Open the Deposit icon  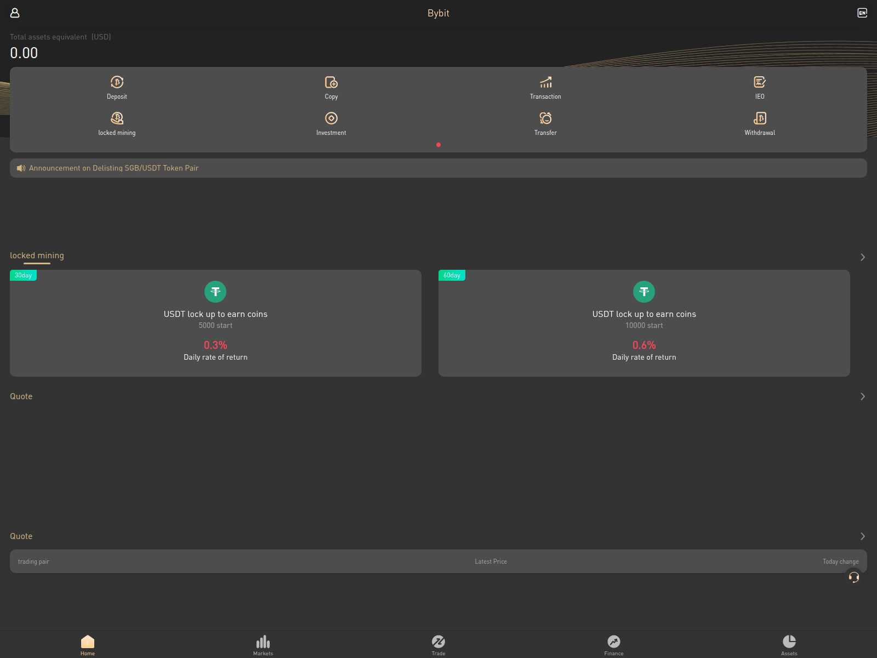pyautogui.click(x=117, y=82)
